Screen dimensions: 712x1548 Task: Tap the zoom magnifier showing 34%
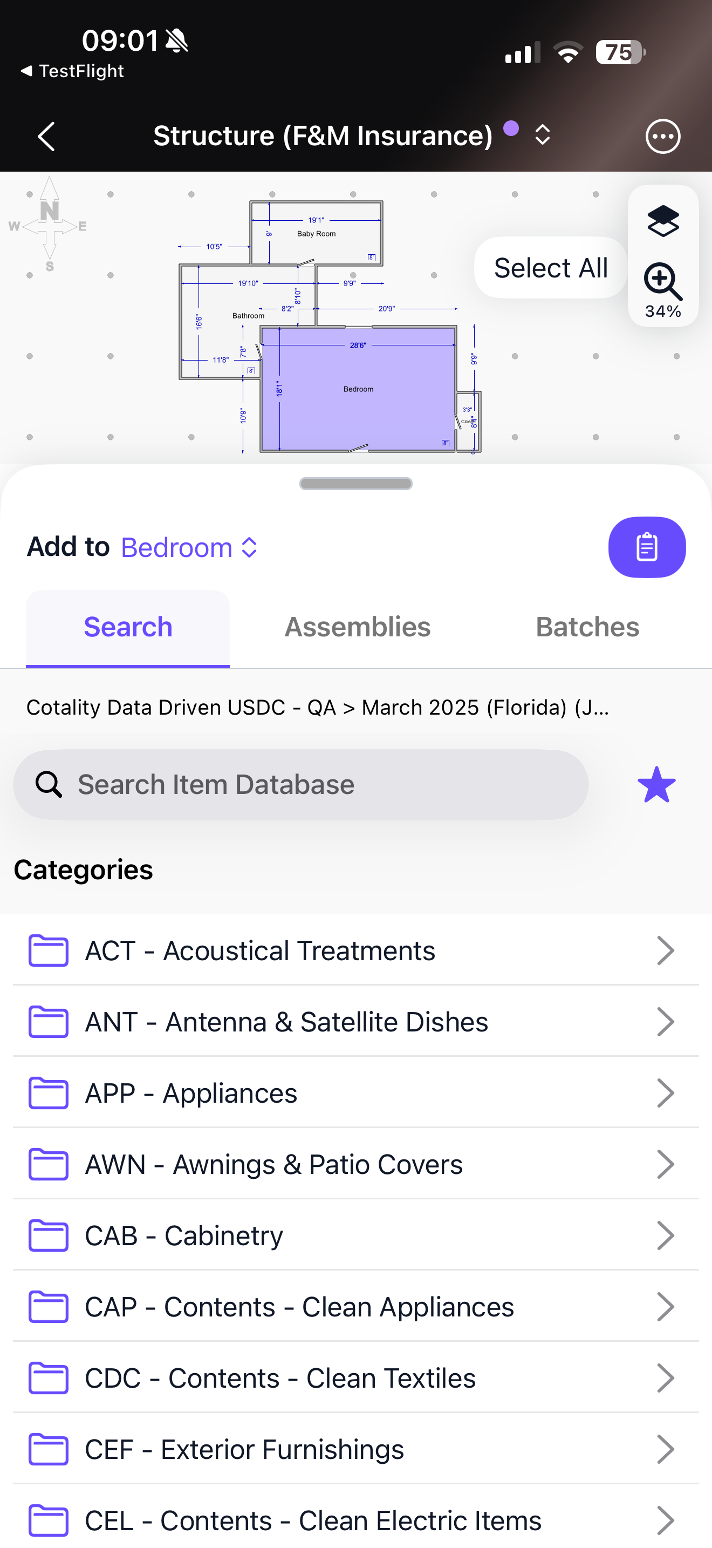click(x=663, y=290)
